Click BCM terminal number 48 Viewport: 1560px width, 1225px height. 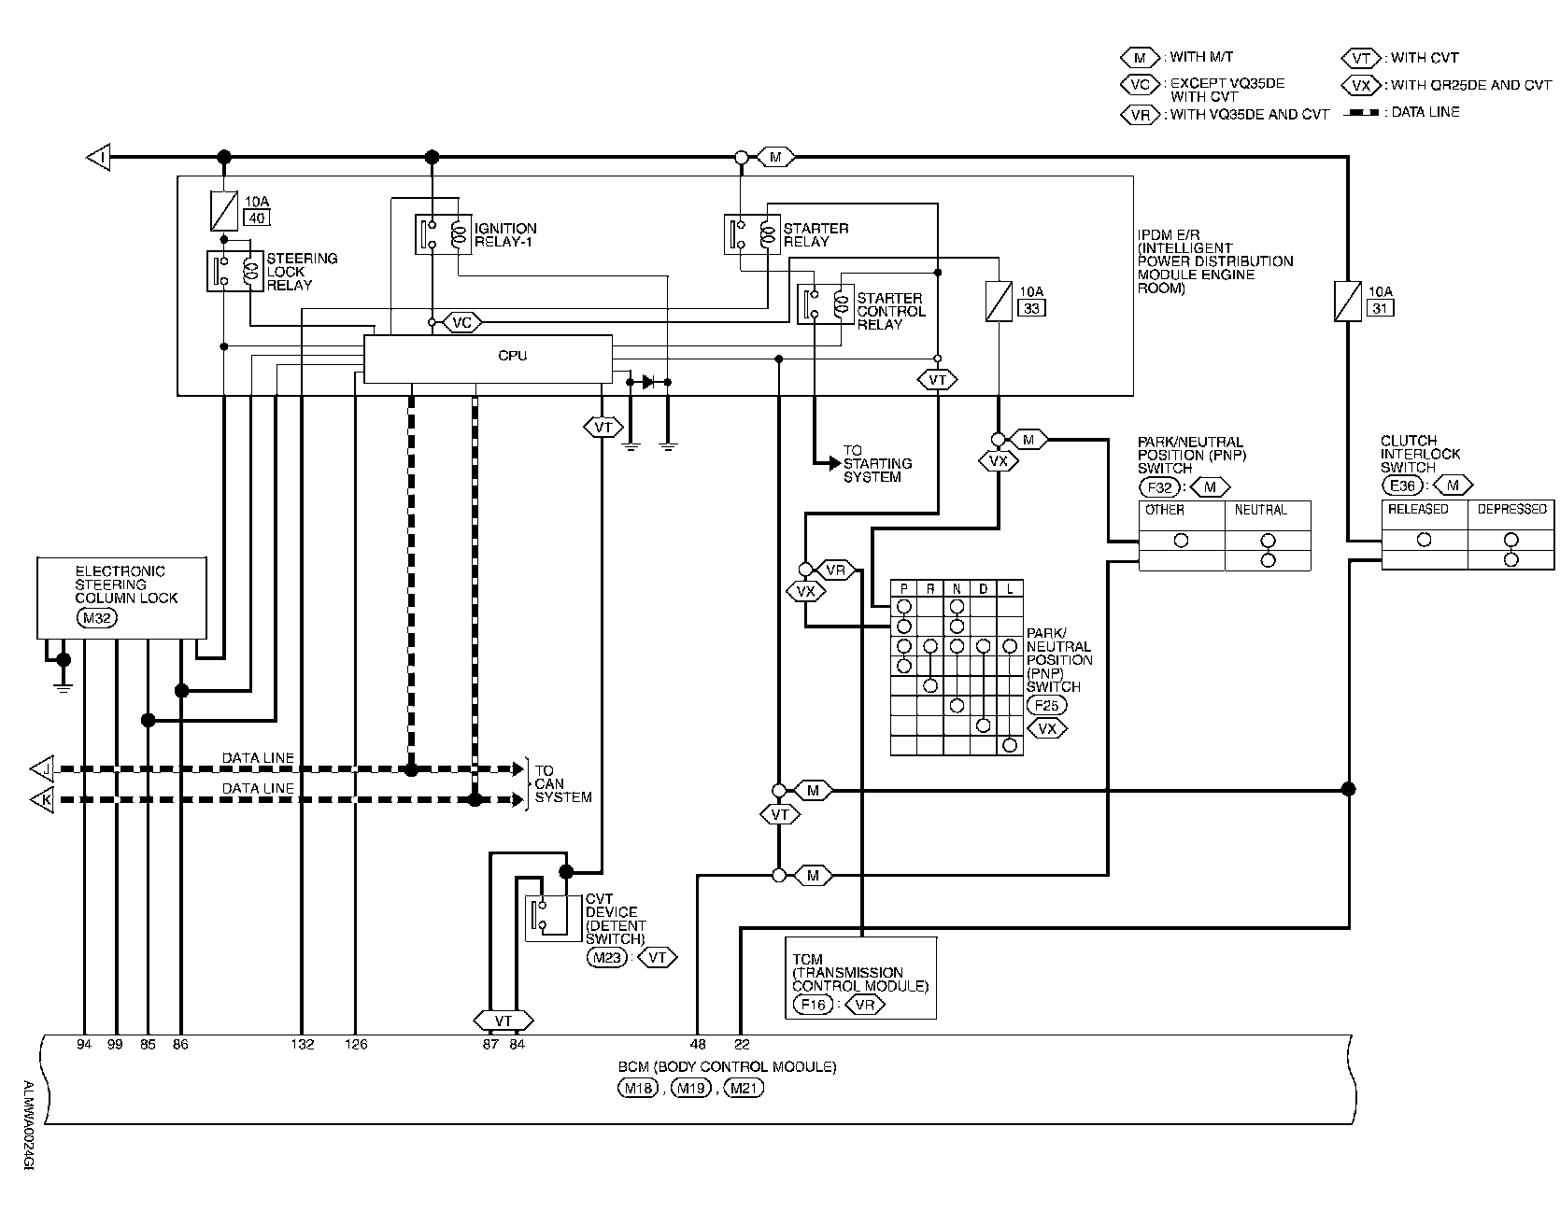[x=698, y=1045]
